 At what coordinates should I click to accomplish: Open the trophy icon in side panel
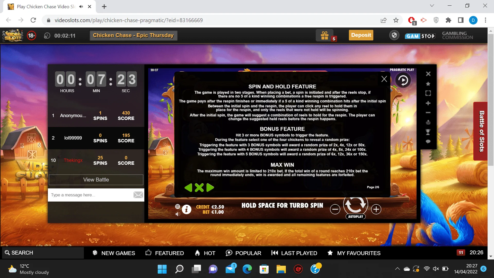(x=428, y=132)
